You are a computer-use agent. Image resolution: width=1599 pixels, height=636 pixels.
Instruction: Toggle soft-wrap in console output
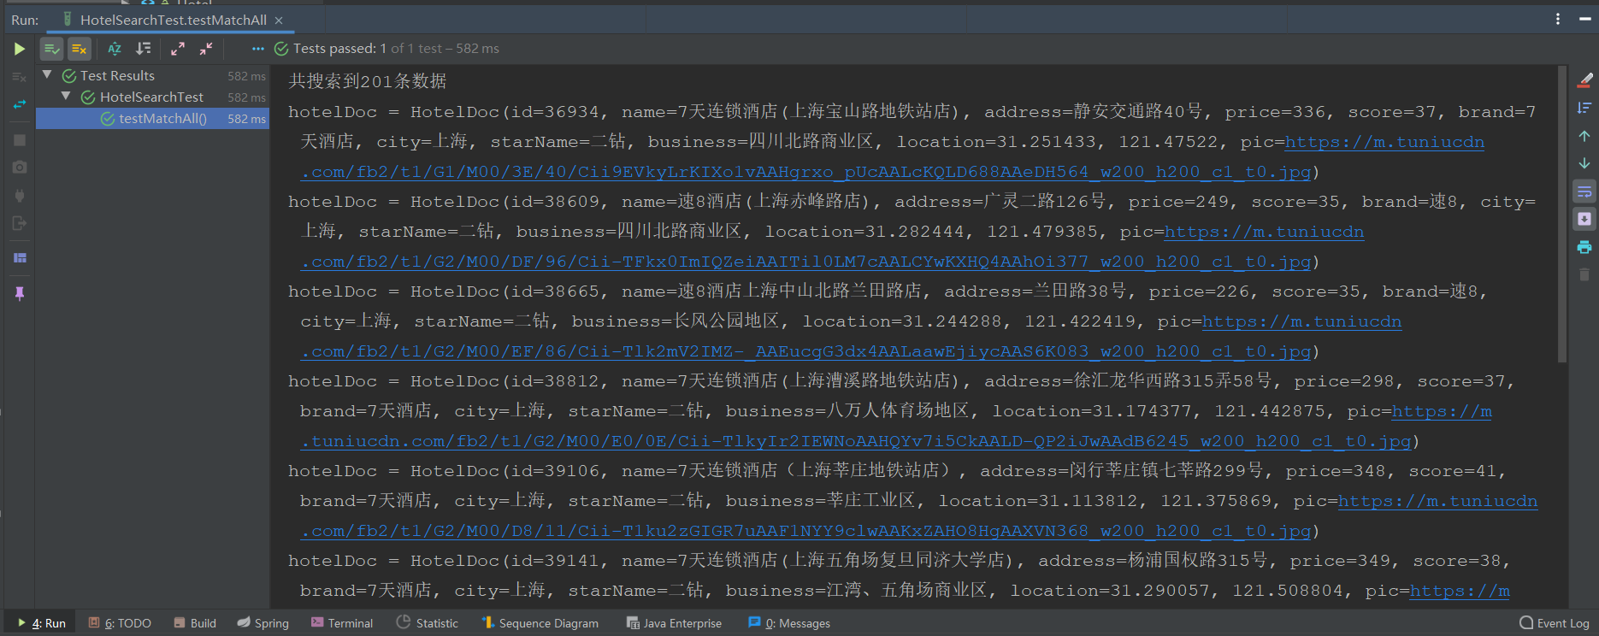1584,191
